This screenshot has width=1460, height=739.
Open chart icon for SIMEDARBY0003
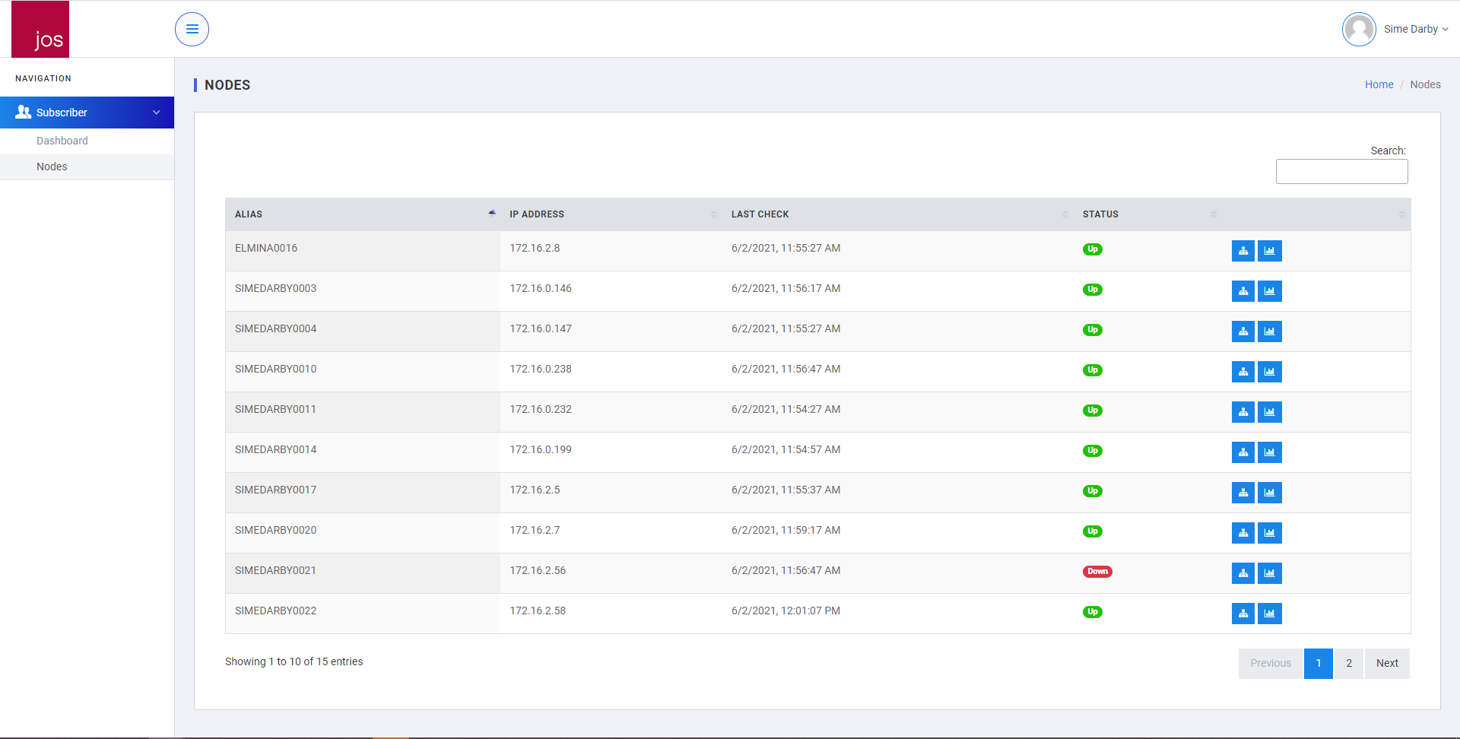pyautogui.click(x=1269, y=291)
